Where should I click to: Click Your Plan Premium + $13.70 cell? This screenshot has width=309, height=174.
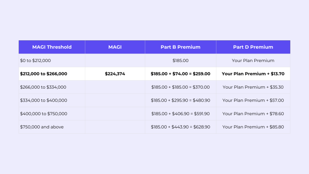pyautogui.click(x=253, y=74)
